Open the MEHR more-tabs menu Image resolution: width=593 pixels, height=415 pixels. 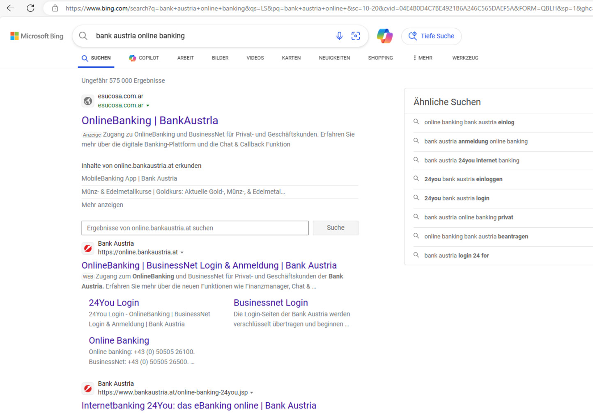pos(423,58)
